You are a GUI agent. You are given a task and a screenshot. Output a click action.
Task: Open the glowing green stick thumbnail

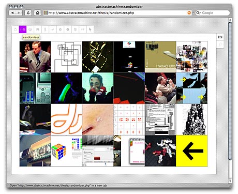[67, 88]
